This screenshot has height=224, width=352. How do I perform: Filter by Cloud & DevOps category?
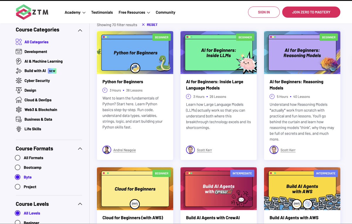point(38,100)
